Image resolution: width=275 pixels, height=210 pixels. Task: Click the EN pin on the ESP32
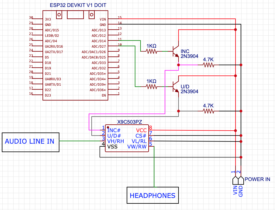[104, 95]
